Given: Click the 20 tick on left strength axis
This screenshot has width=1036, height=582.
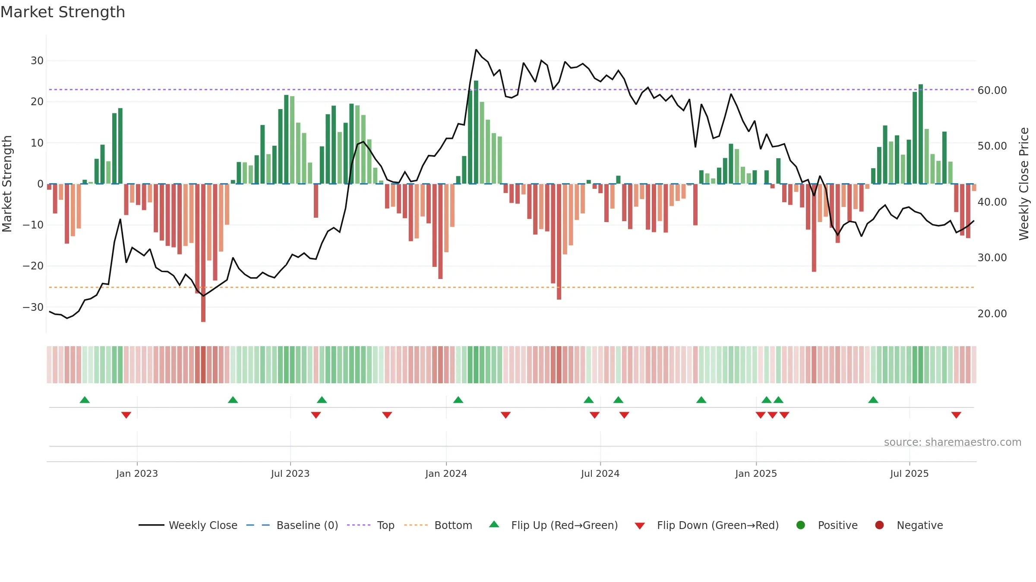Looking at the screenshot, I should click(37, 101).
